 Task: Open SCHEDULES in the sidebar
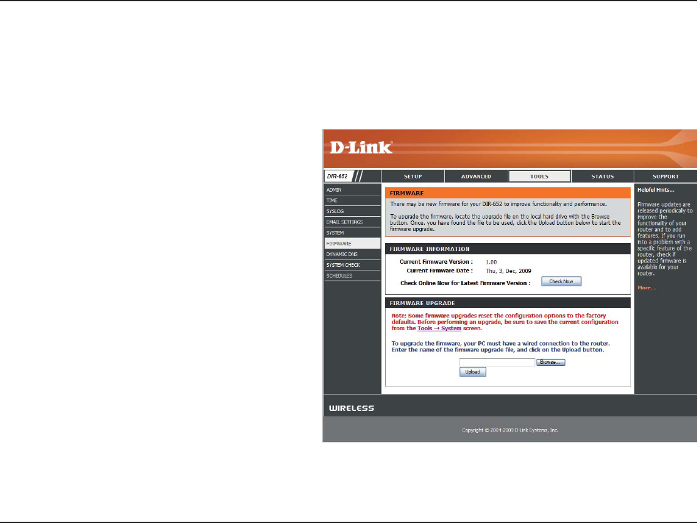[x=352, y=276]
